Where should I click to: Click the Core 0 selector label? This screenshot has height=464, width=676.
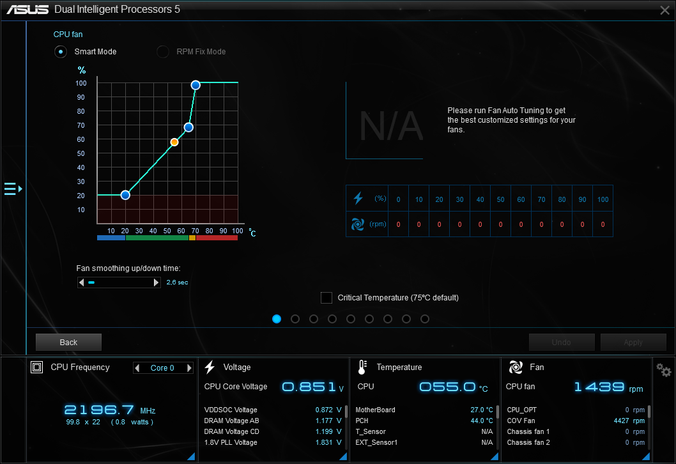[162, 368]
